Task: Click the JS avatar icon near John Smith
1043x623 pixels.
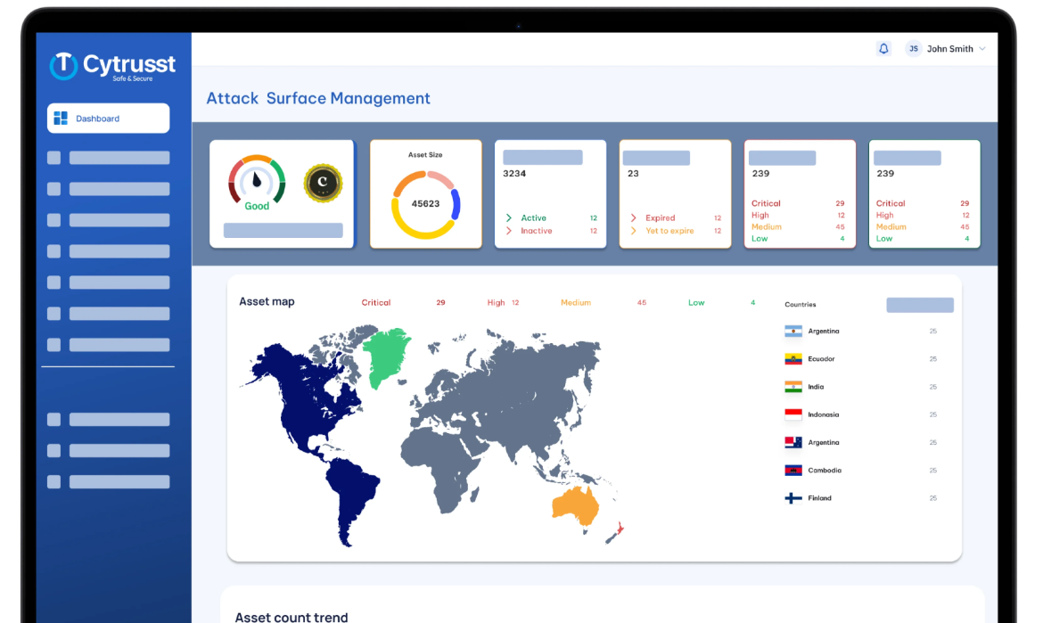Action: (913, 48)
